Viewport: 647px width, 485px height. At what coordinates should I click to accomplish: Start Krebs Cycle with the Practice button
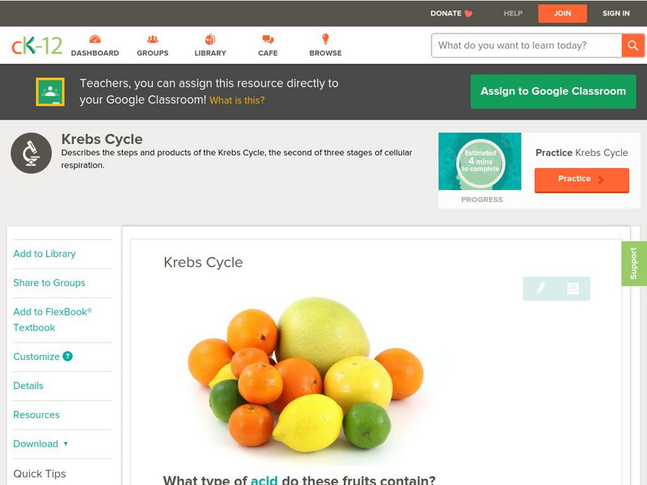(x=581, y=179)
